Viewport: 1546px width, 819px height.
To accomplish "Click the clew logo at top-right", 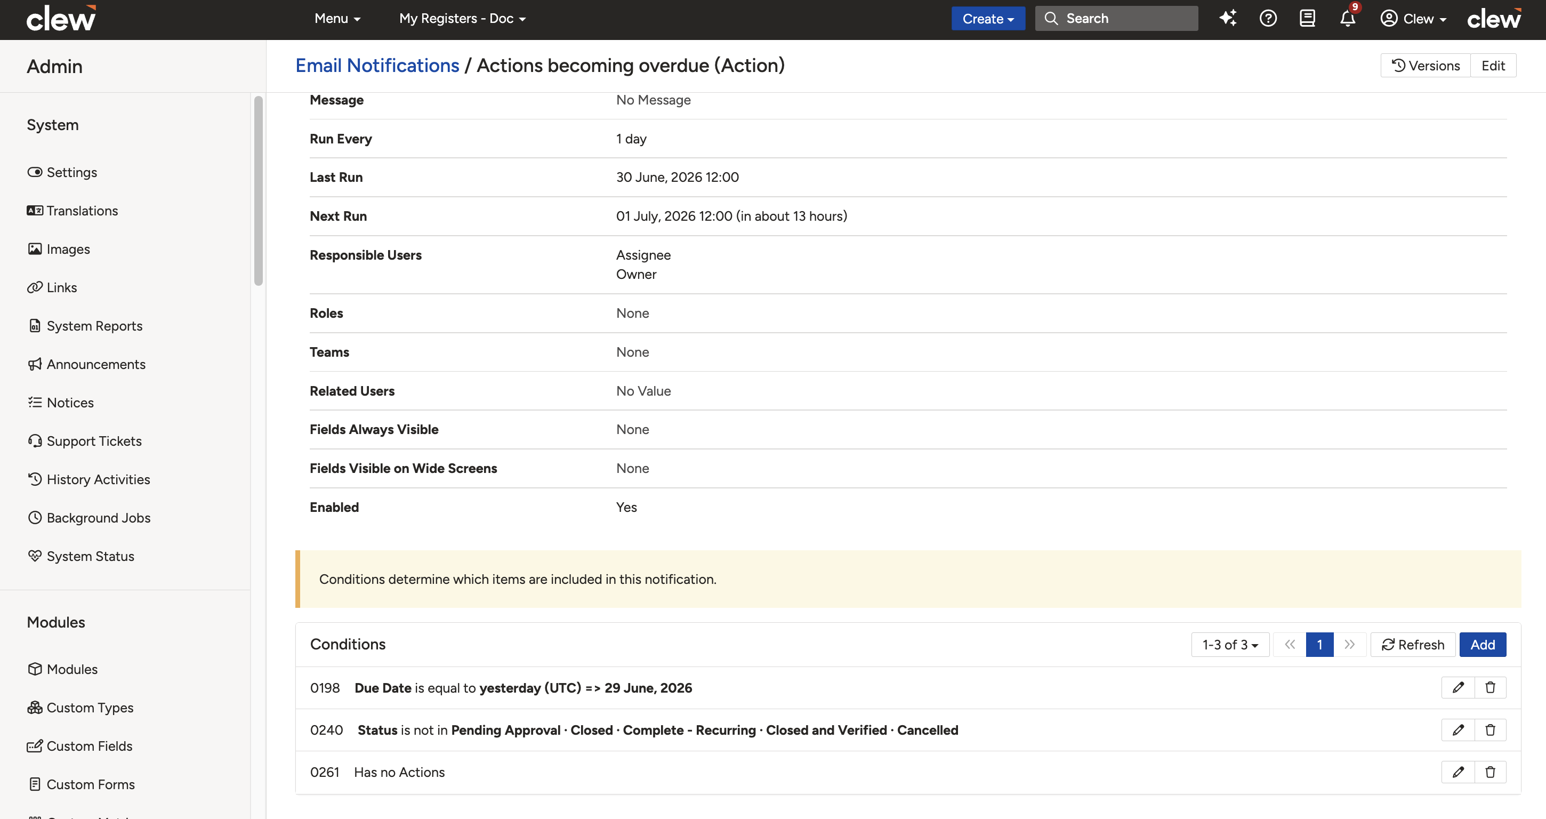I will click(x=1494, y=18).
